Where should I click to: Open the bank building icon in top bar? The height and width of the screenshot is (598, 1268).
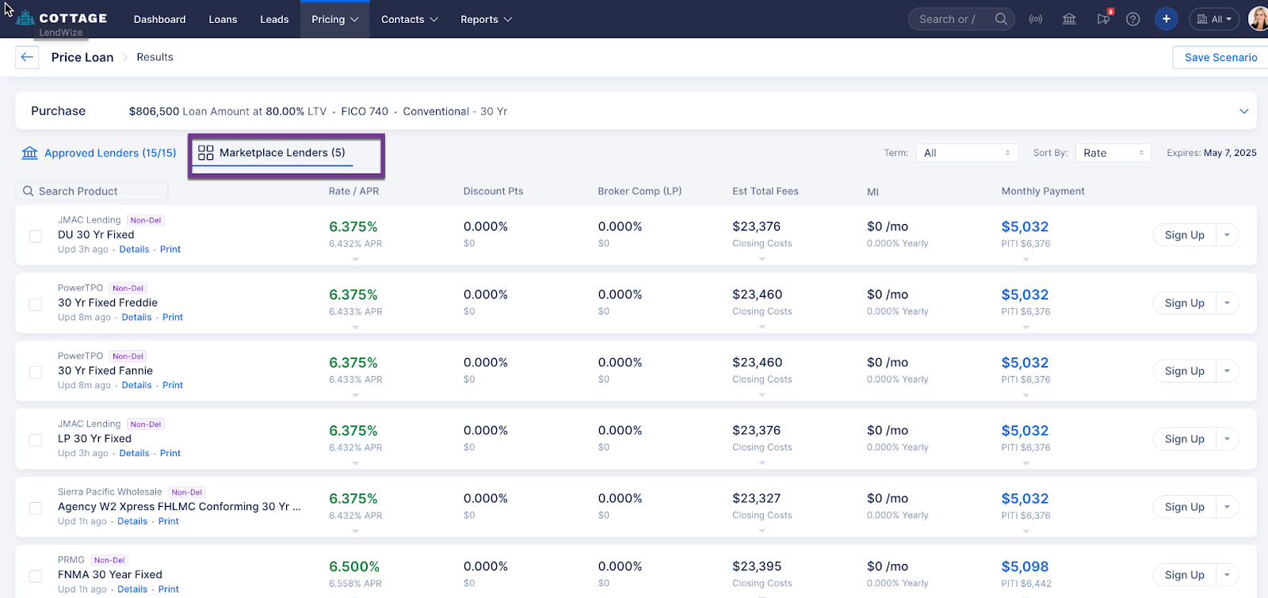point(1069,19)
